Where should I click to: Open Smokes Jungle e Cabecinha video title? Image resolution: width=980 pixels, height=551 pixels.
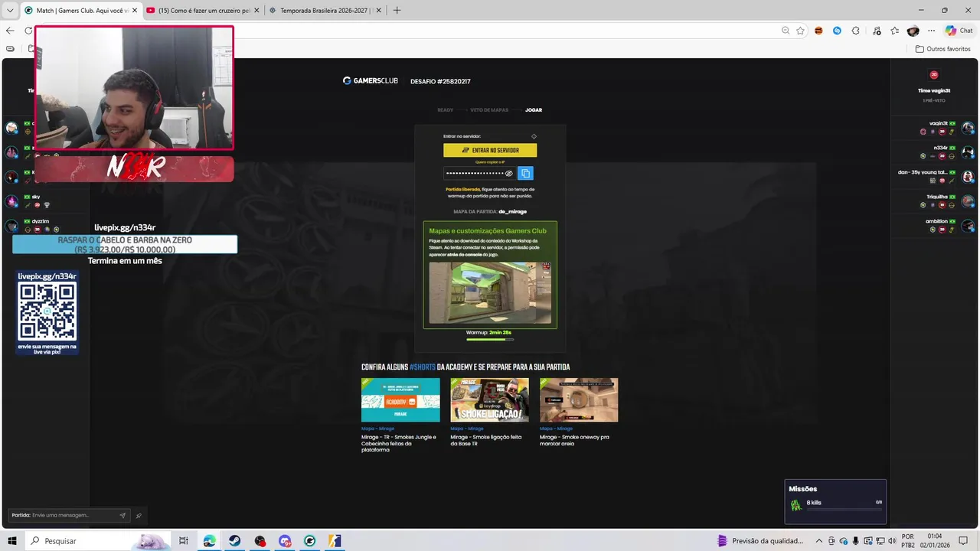(399, 443)
